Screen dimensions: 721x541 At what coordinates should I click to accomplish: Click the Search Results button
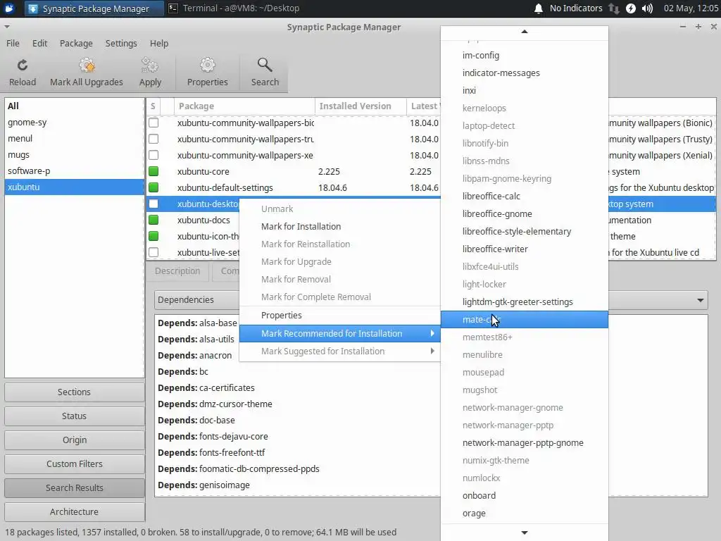[x=75, y=488]
